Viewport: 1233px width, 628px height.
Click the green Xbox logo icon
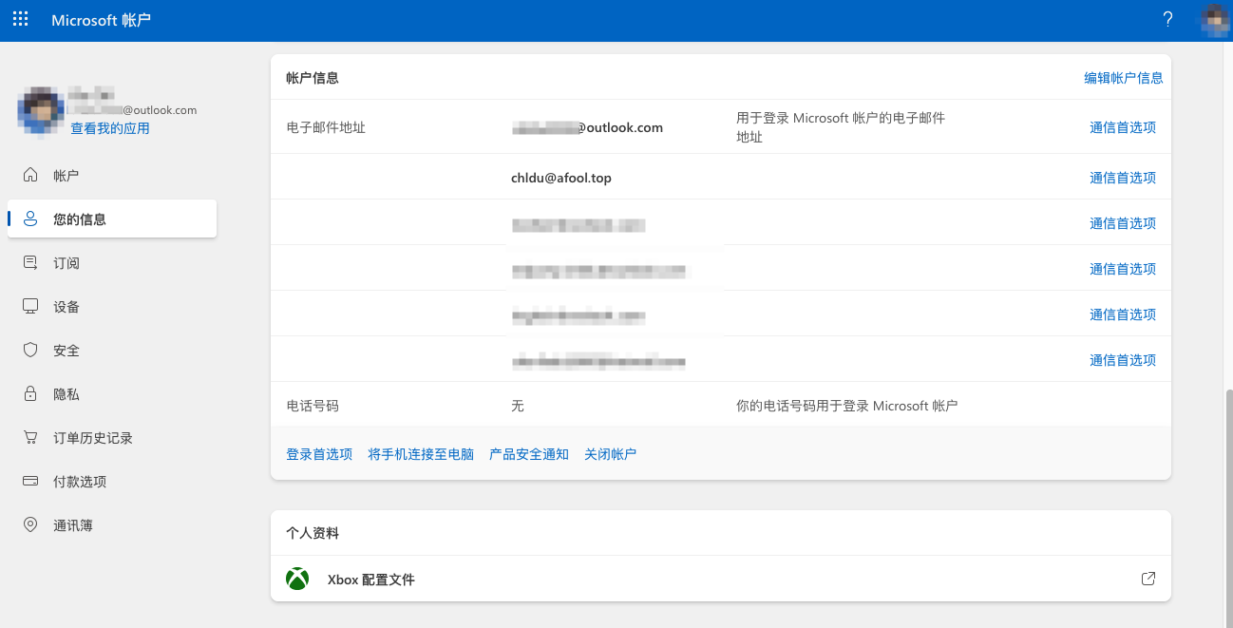point(297,579)
